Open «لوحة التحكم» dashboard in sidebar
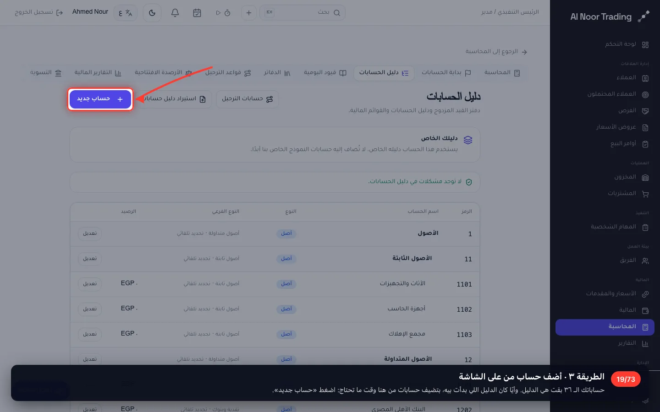Viewport: 660px width, 412px height. tap(605, 44)
